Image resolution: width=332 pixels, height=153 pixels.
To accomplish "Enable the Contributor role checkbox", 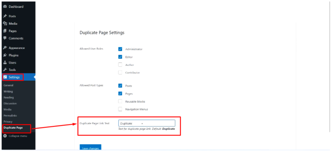I will [120, 72].
